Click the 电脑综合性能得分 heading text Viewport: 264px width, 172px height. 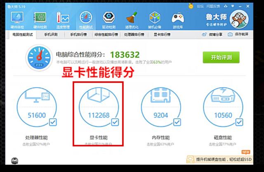pyautogui.click(x=80, y=54)
